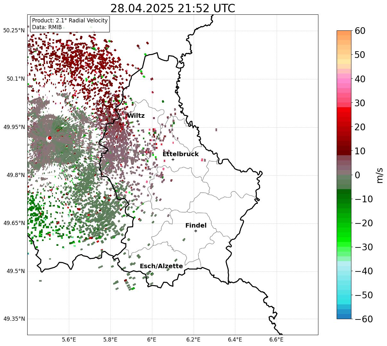The width and height of the screenshot is (387, 346).
Task: Click the 10 tick on colorbar
Action: pos(361,151)
